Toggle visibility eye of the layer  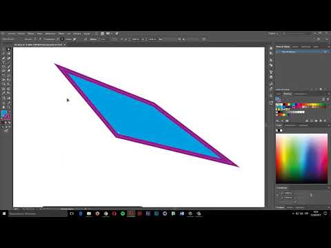(277, 52)
